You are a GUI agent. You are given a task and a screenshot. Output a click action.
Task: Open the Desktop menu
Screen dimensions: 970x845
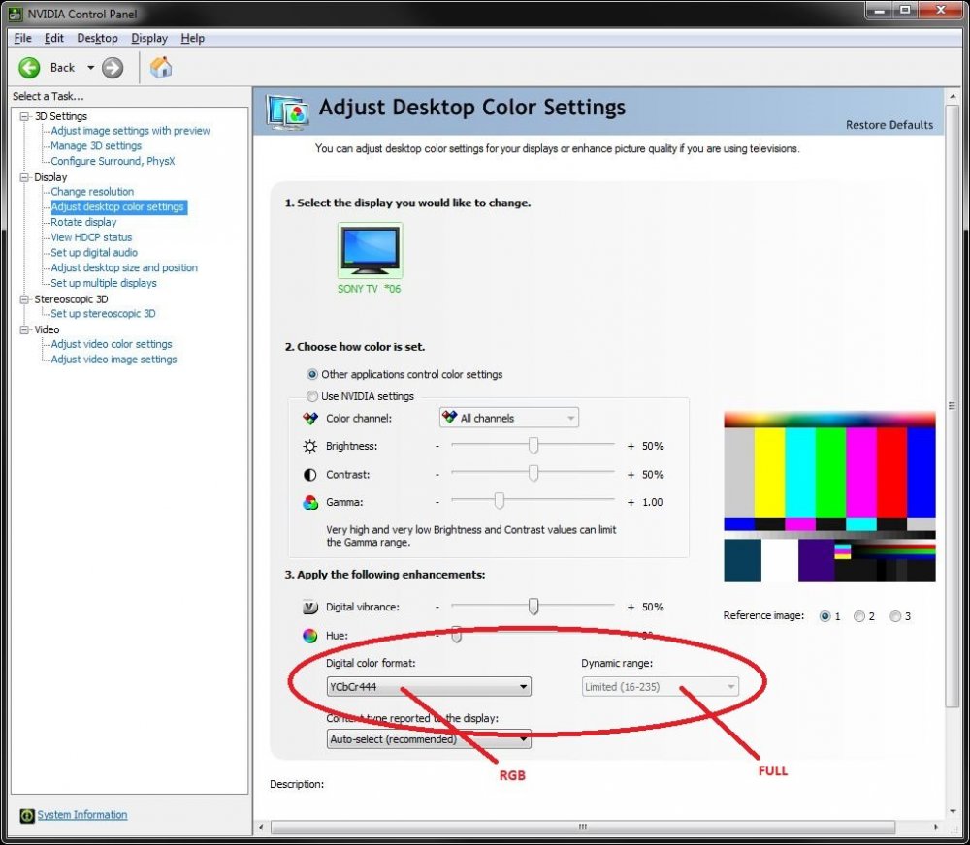point(97,38)
